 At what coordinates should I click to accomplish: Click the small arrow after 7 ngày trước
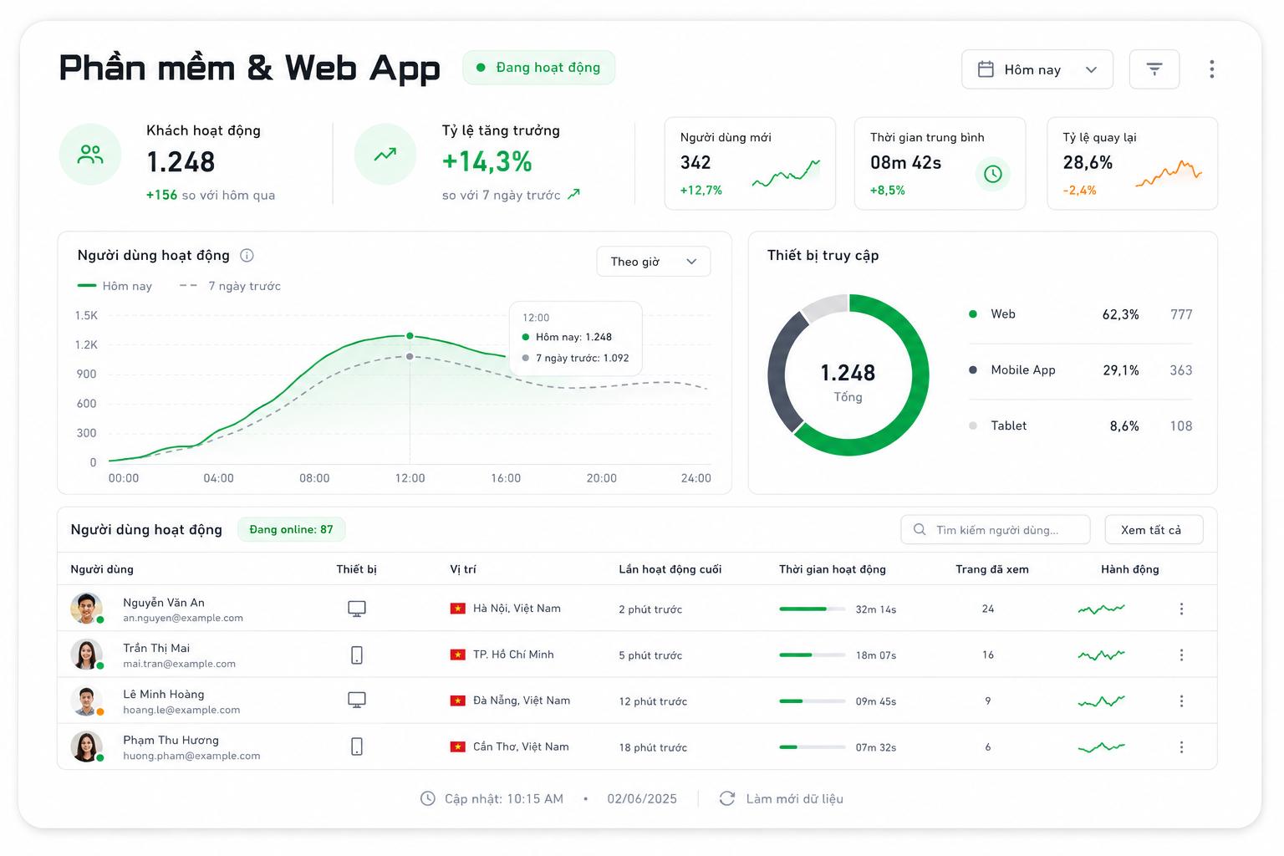[573, 195]
